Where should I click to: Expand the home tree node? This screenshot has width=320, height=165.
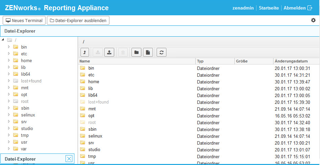9,60
